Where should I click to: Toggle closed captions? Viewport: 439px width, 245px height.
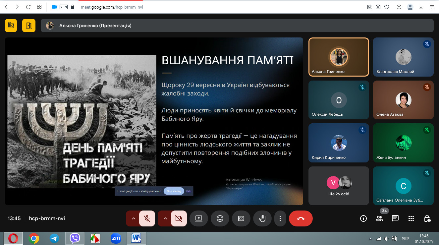pyautogui.click(x=241, y=218)
